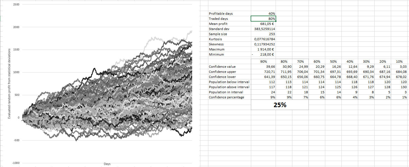The width and height of the screenshot is (409, 167).
Task: Select the 'Kurtosis' label cell
Action: [229, 39]
